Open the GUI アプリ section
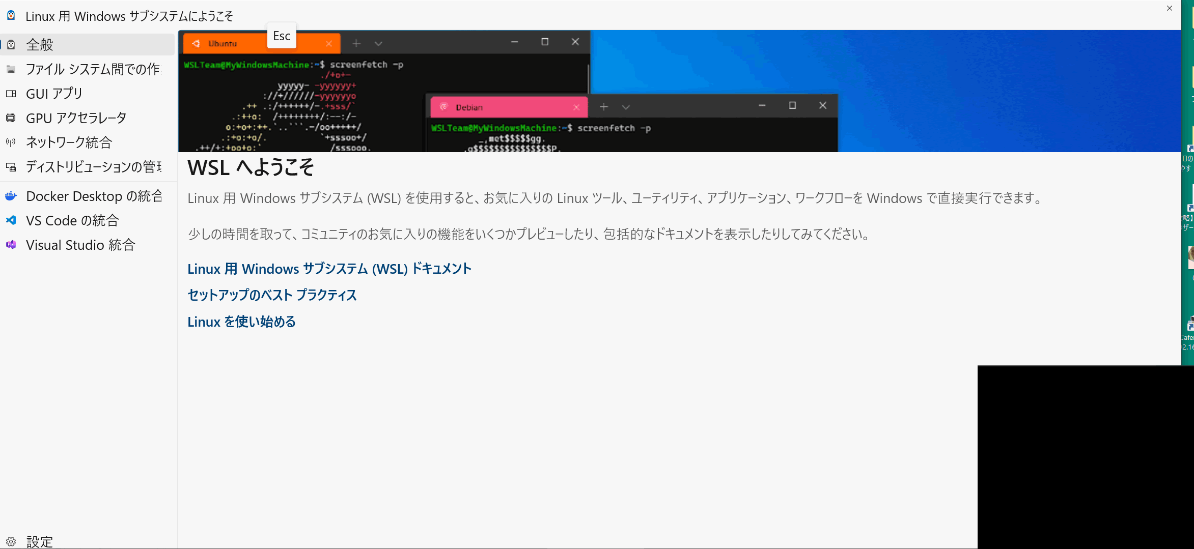 click(88, 94)
